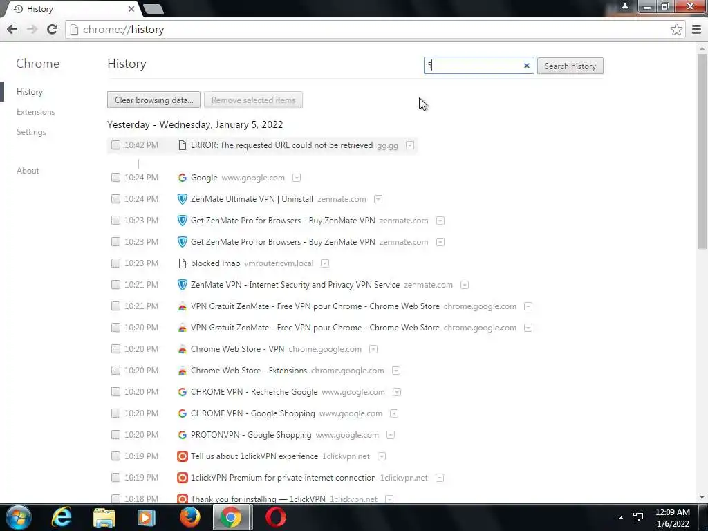
Task: Click the ZenMate shield on the Internet Security entry
Action: [x=182, y=285]
